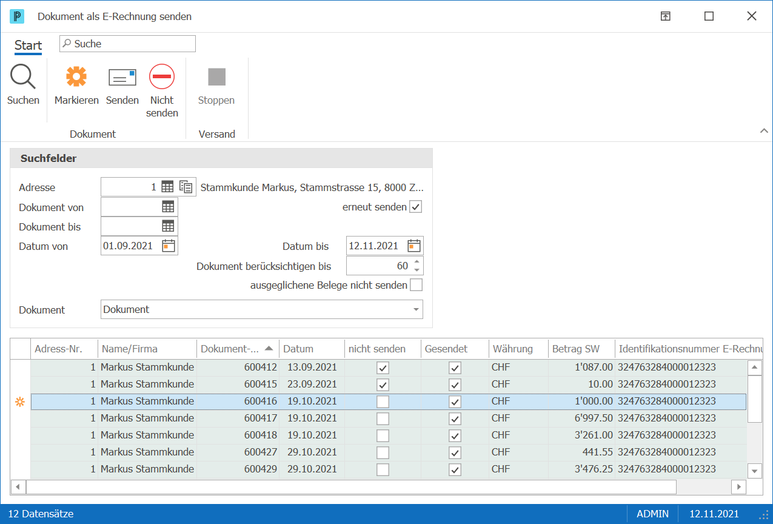The height and width of the screenshot is (524, 773).
Task: Click the amount 6'997.50 cell
Action: [x=581, y=418]
